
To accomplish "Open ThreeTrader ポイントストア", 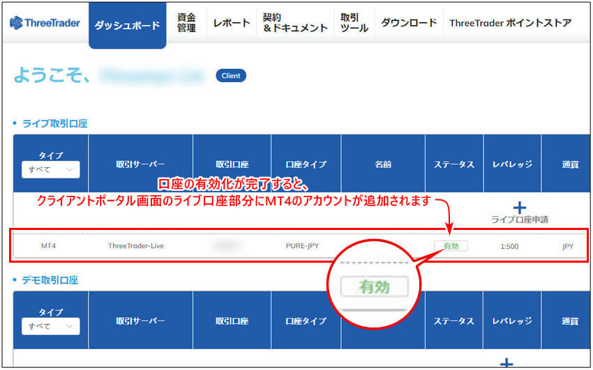I will point(510,23).
